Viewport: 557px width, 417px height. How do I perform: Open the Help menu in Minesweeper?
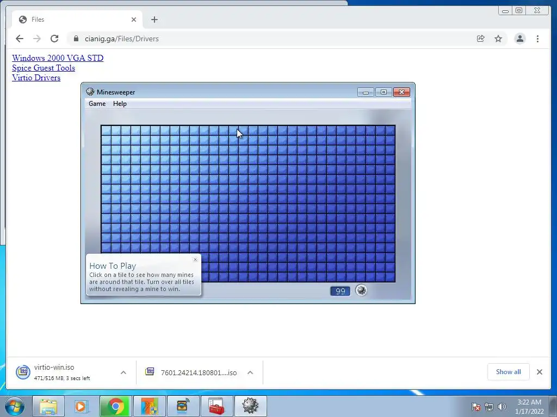pos(120,104)
